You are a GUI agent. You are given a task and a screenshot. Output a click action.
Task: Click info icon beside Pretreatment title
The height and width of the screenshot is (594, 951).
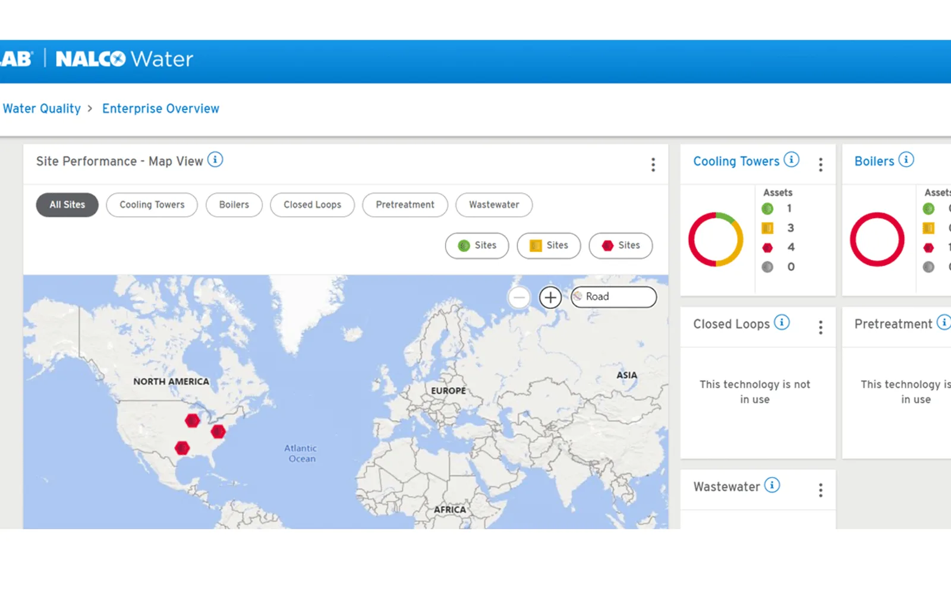coord(944,323)
